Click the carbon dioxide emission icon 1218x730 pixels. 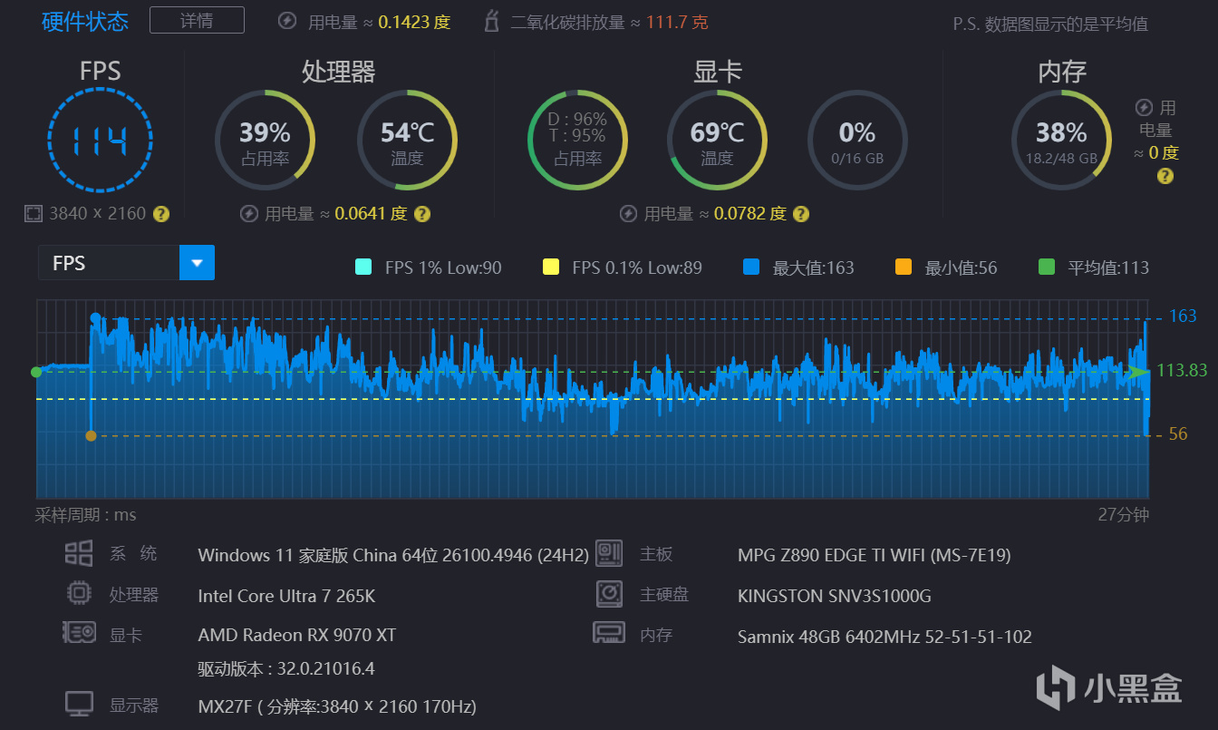[x=493, y=21]
